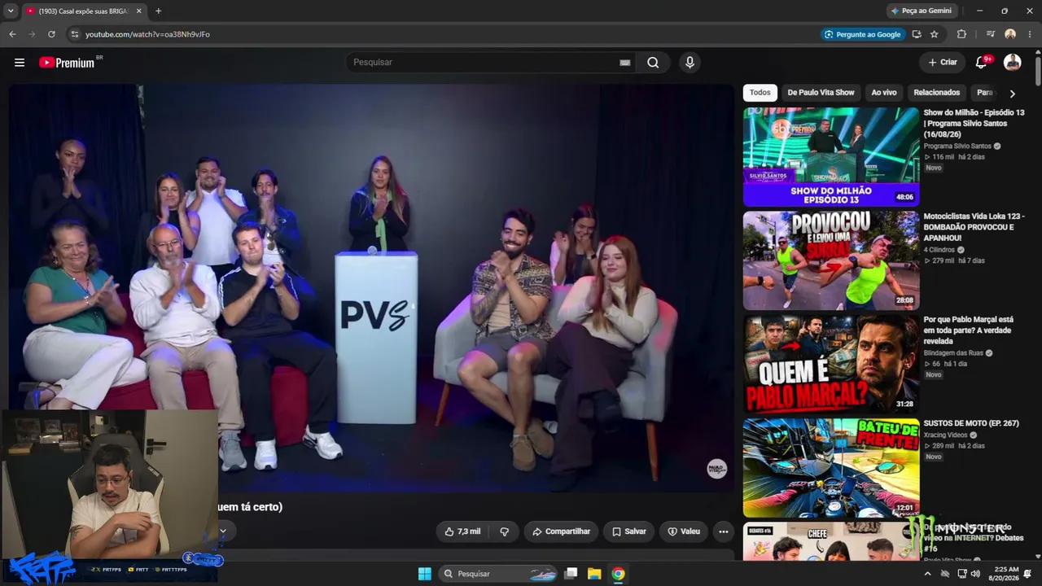Open Motociclistas Vida Loka 123 thumbnail

(831, 260)
